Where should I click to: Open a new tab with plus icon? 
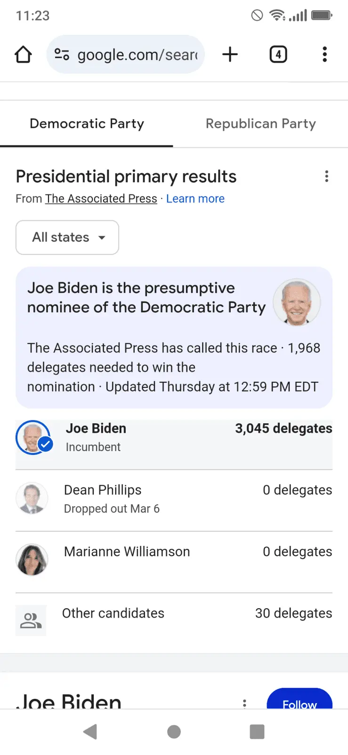coord(230,55)
